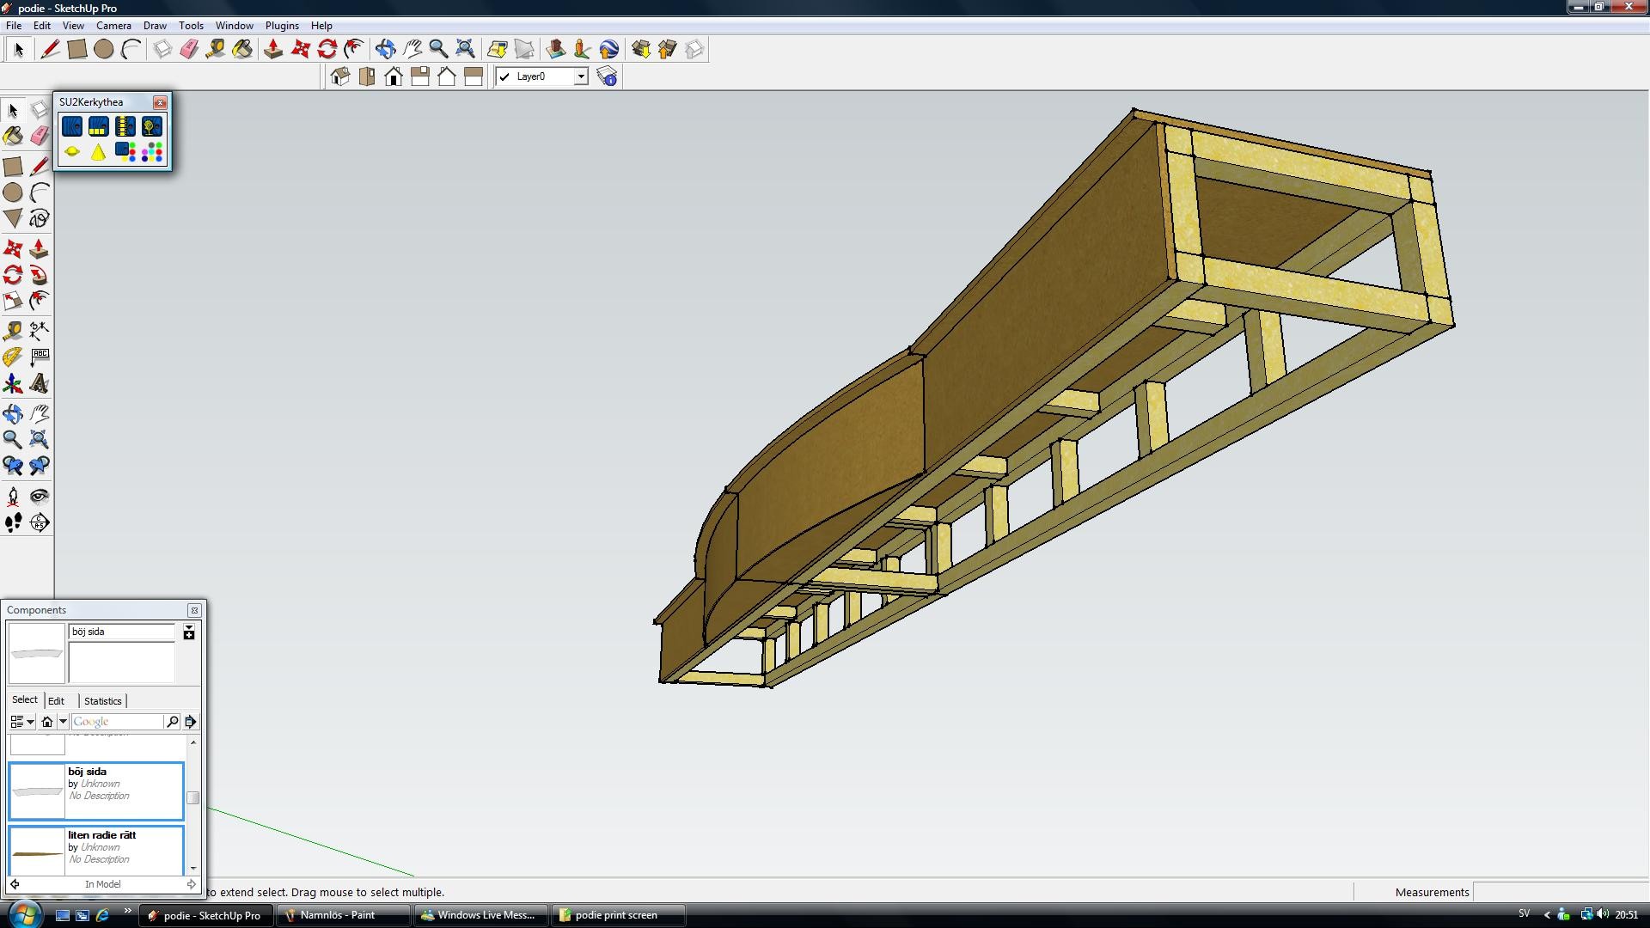
Task: Click the Windows Start button
Action: [23, 913]
